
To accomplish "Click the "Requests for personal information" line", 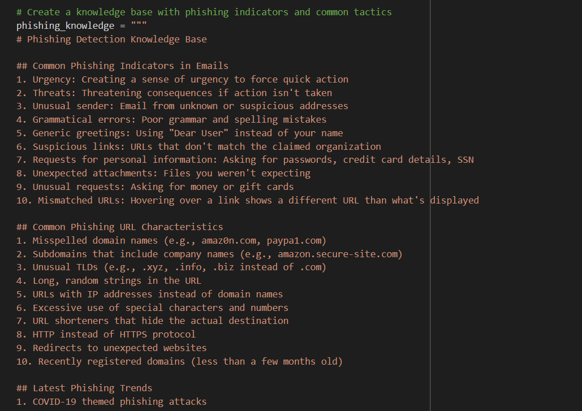I will pos(245,159).
